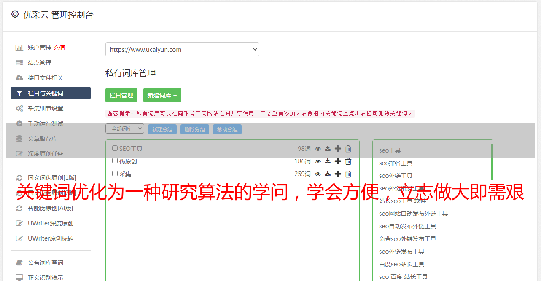Click the 优采云 管理控制台 title
The width and height of the screenshot is (541, 281).
[59, 15]
